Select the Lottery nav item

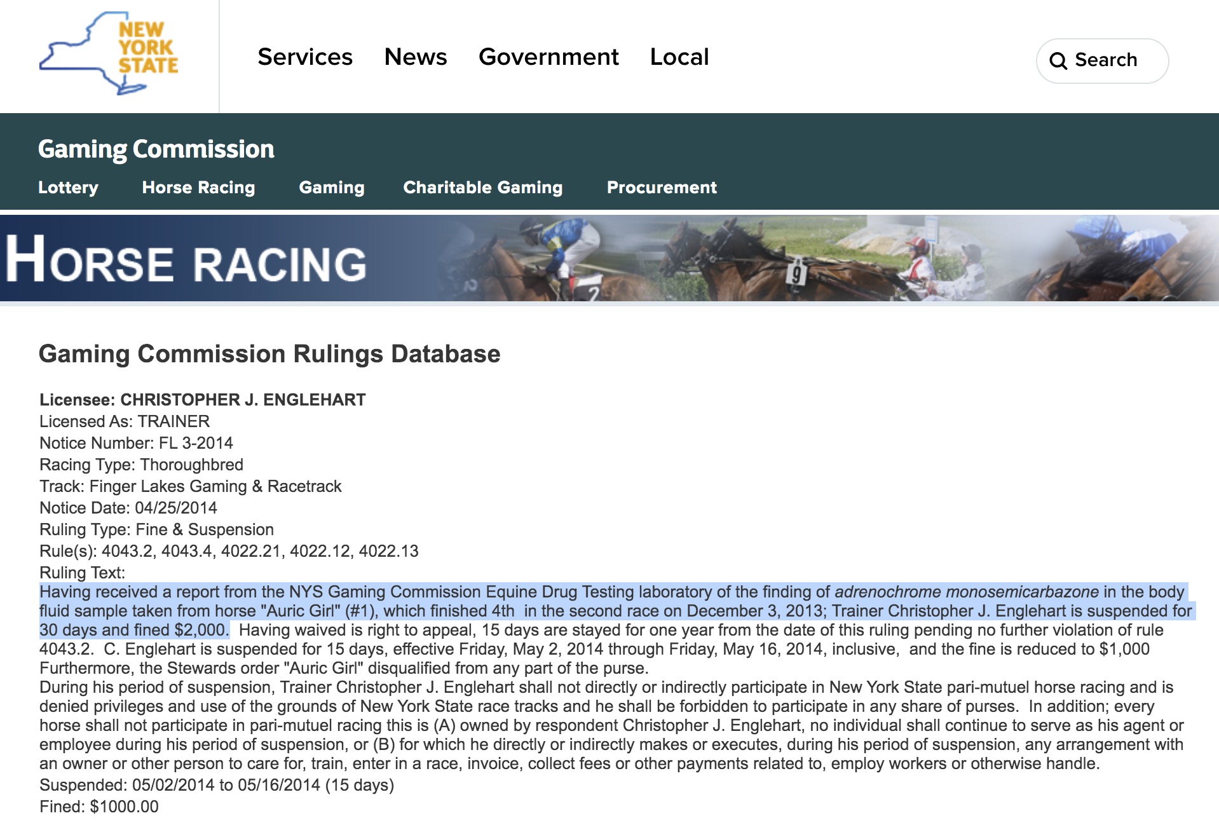click(68, 187)
